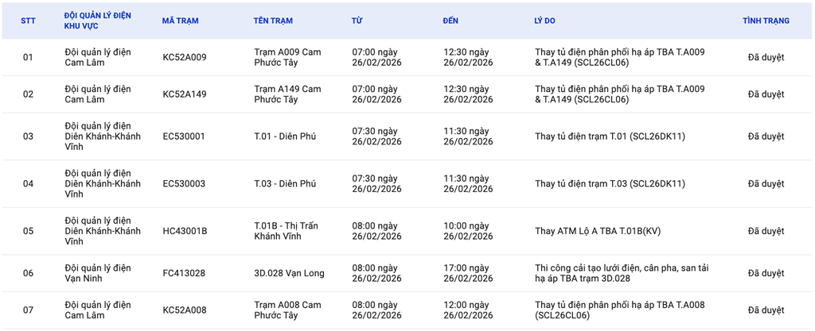Click the LÝ DO column header
The image size is (815, 331).
[x=545, y=21]
